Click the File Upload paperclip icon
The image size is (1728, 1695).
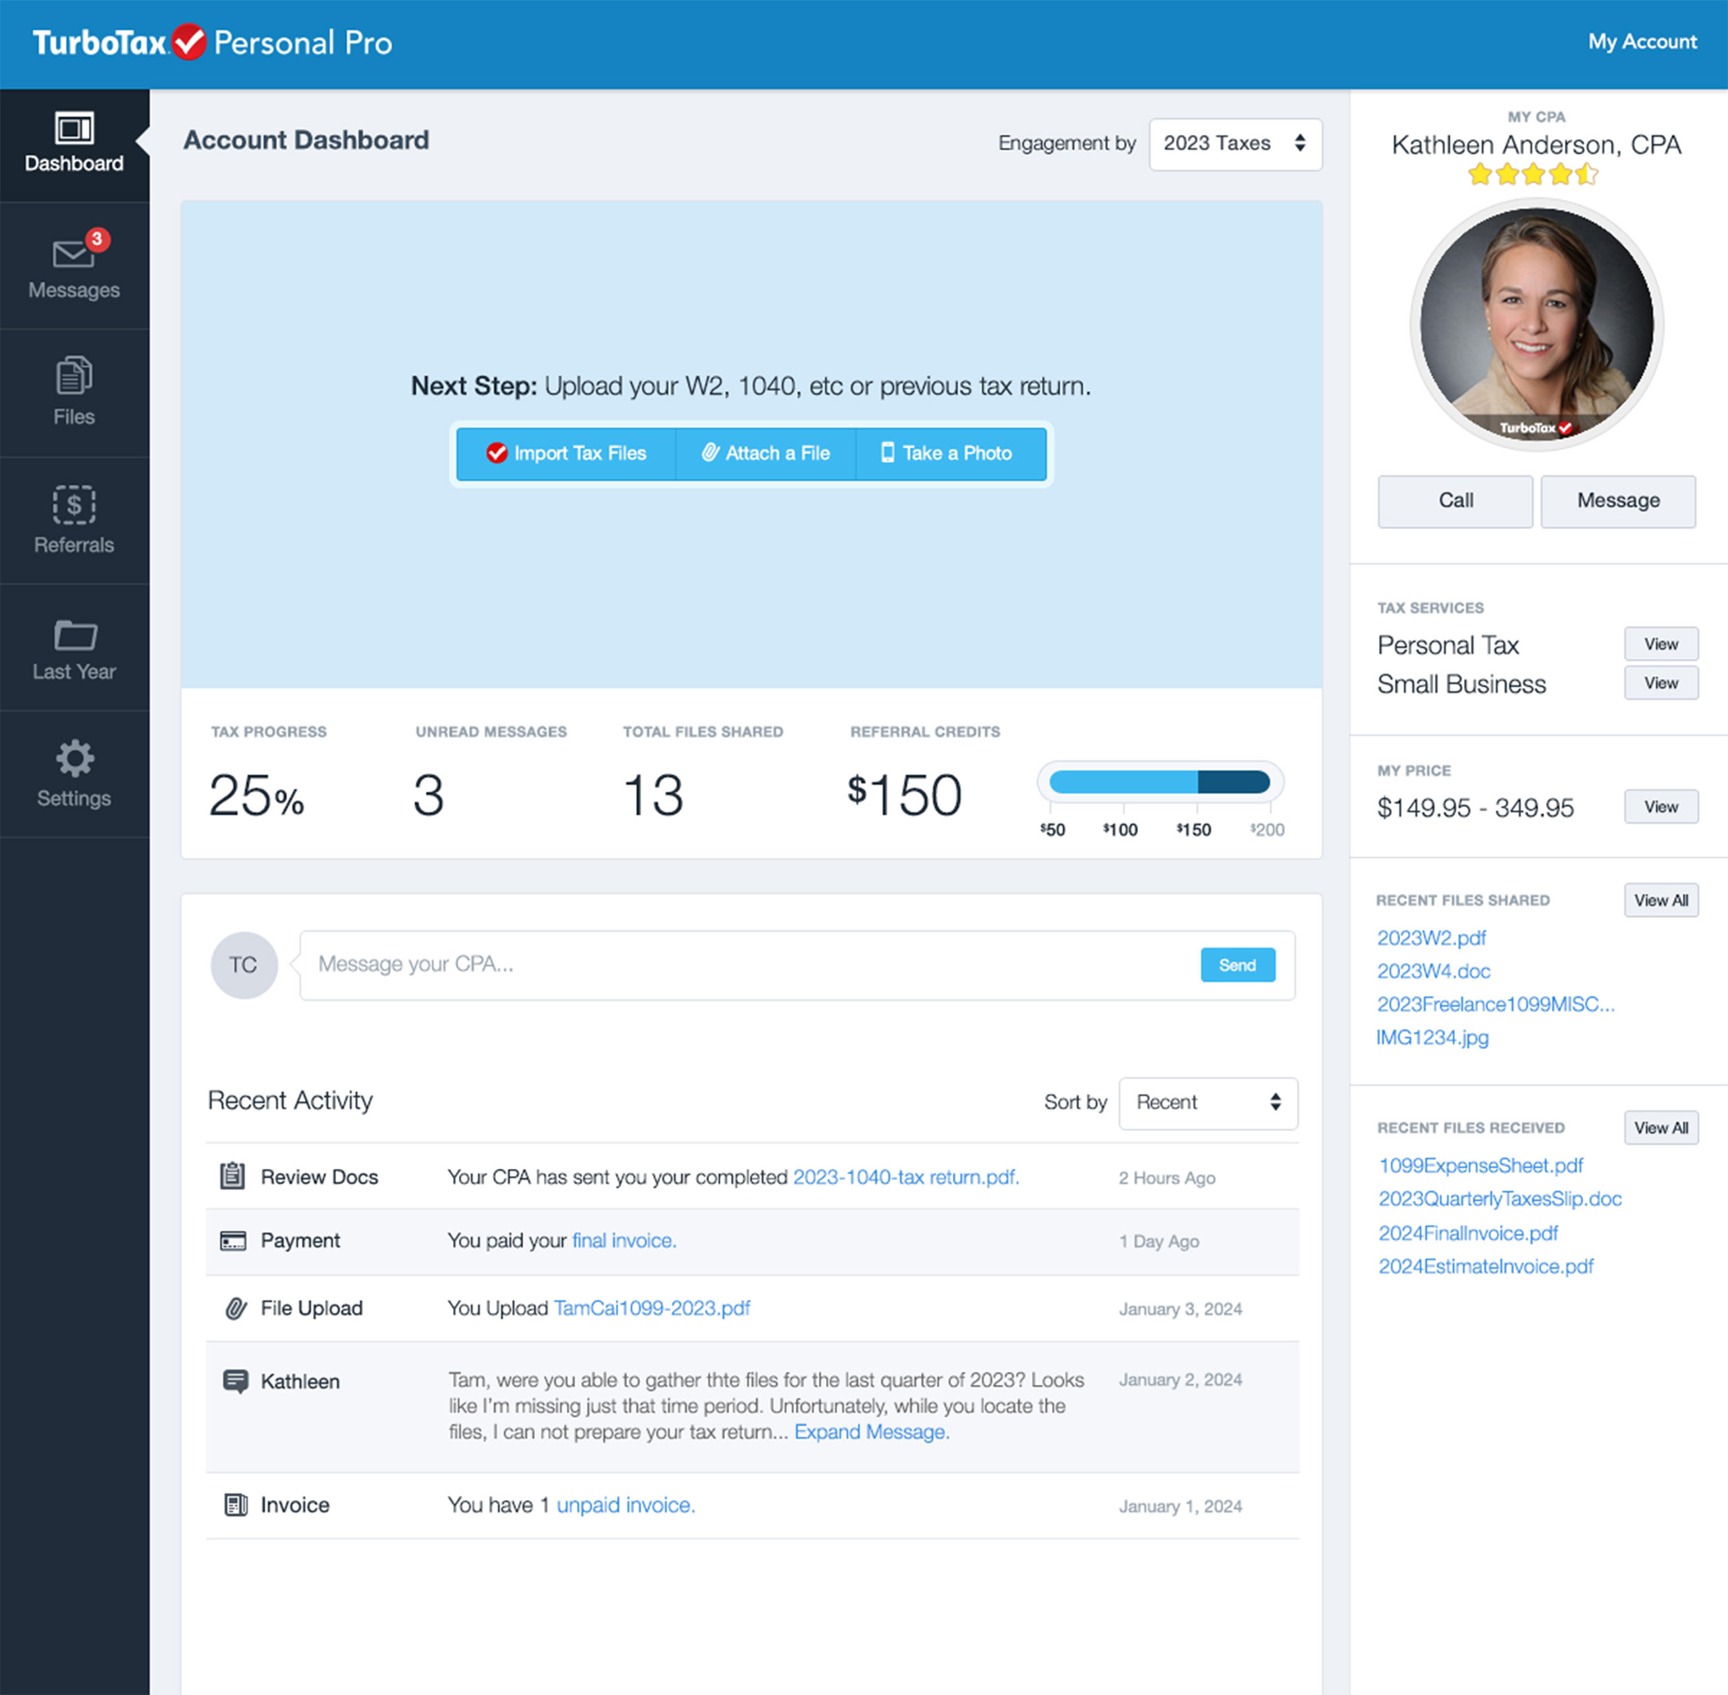[235, 1308]
